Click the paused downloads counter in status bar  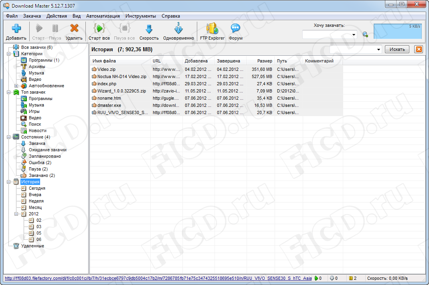353,279
